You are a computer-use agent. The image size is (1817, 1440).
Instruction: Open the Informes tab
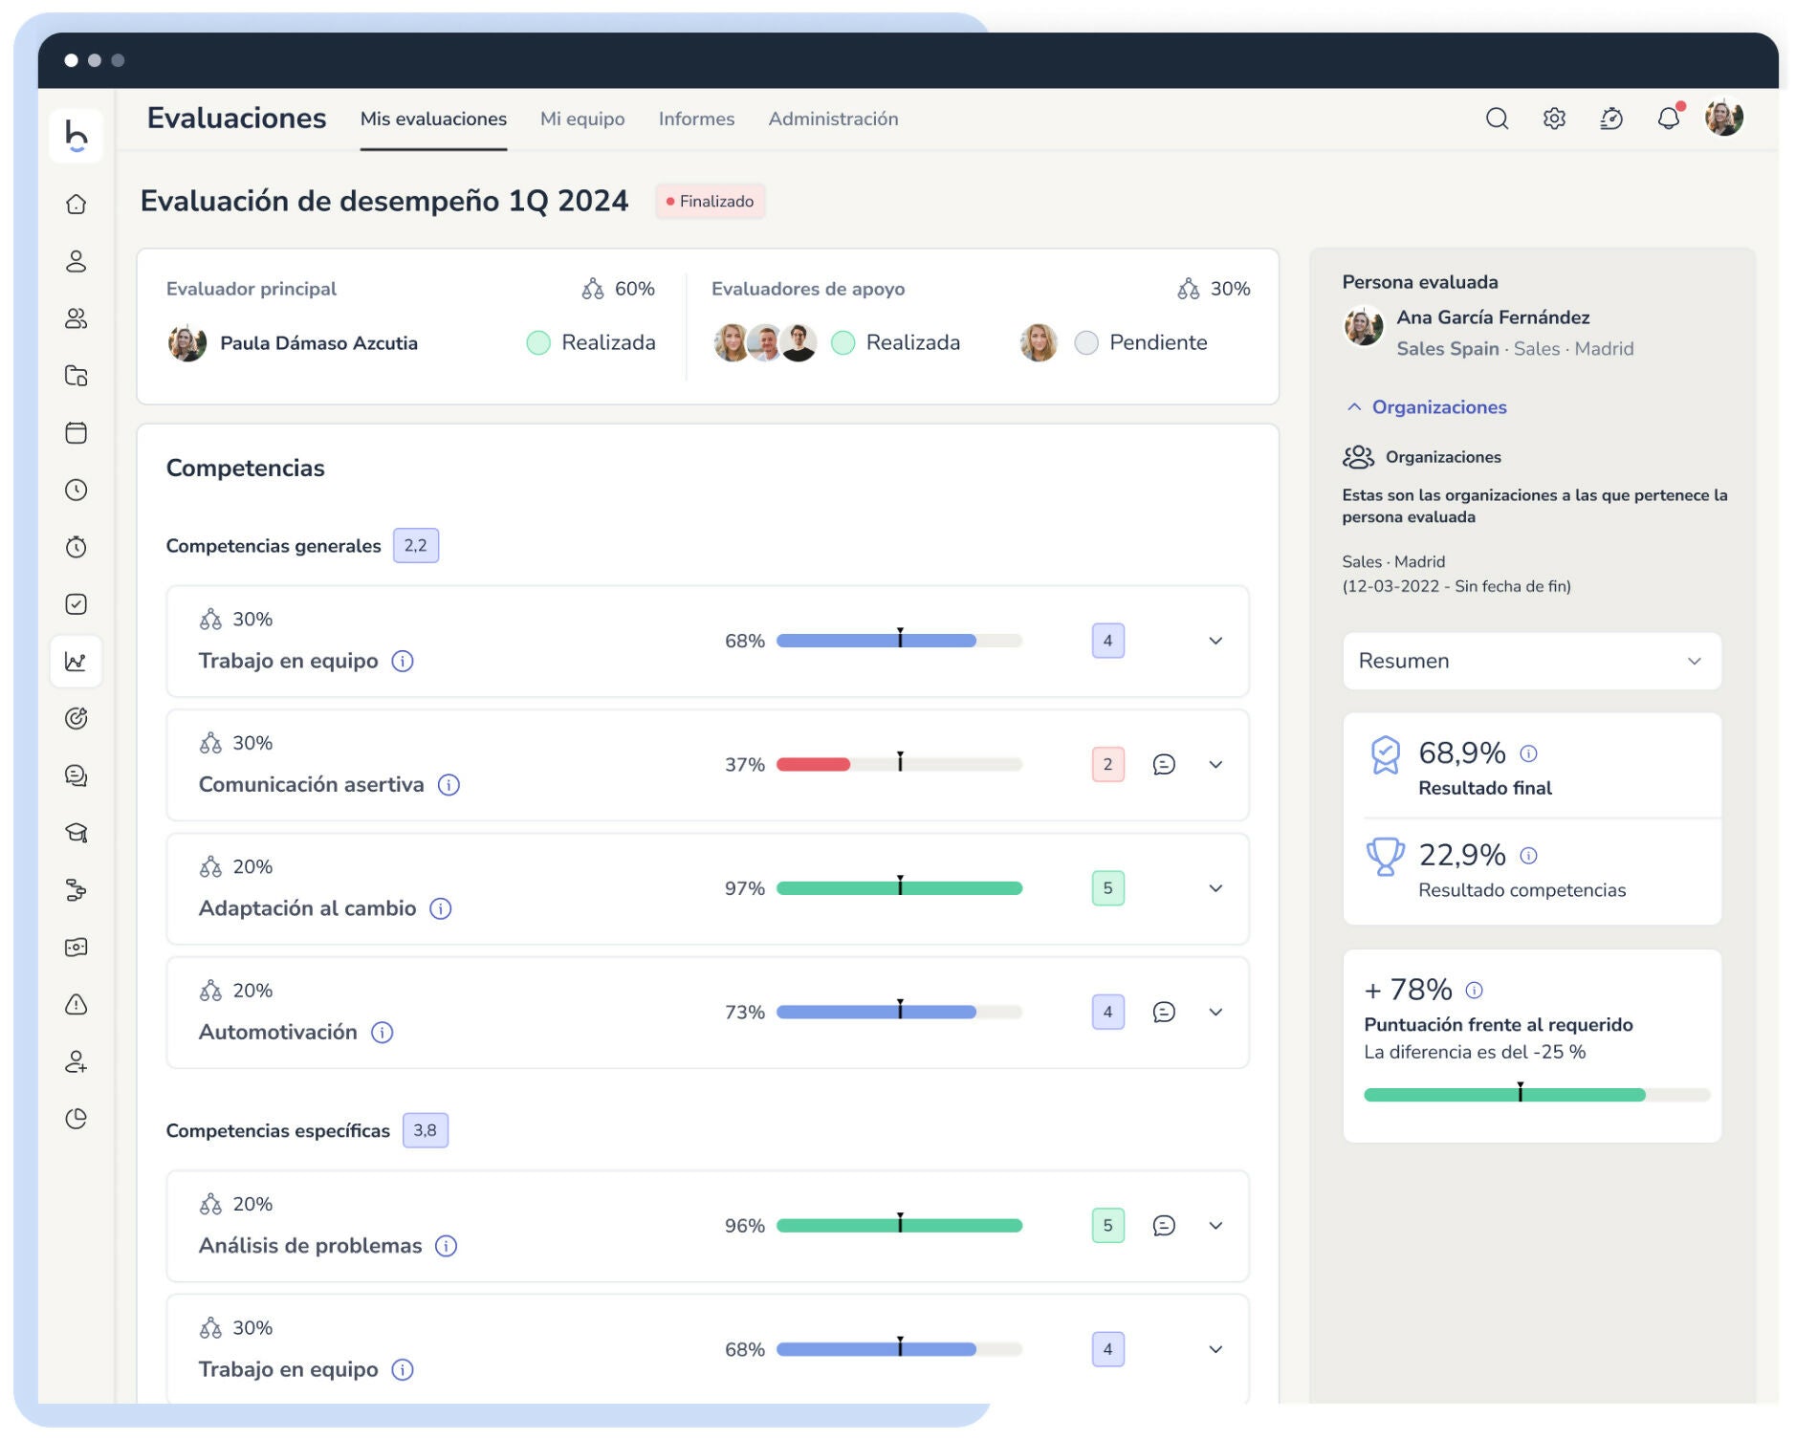coord(696,120)
